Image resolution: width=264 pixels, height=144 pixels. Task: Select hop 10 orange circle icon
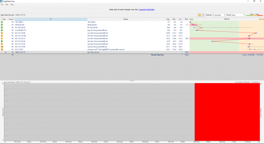2,47
